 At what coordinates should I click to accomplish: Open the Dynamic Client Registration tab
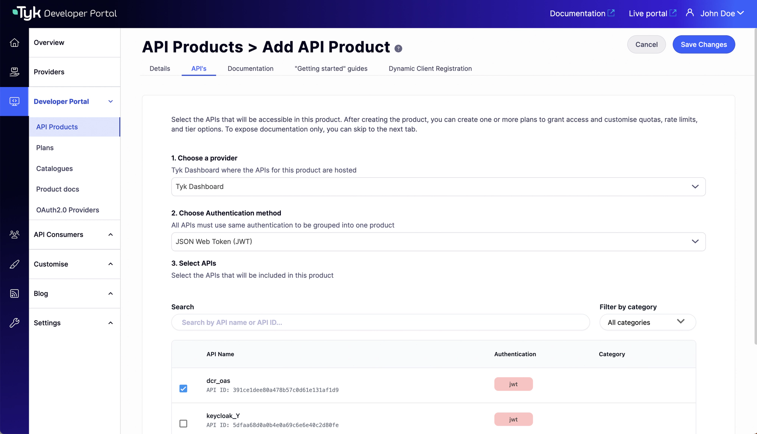point(430,68)
